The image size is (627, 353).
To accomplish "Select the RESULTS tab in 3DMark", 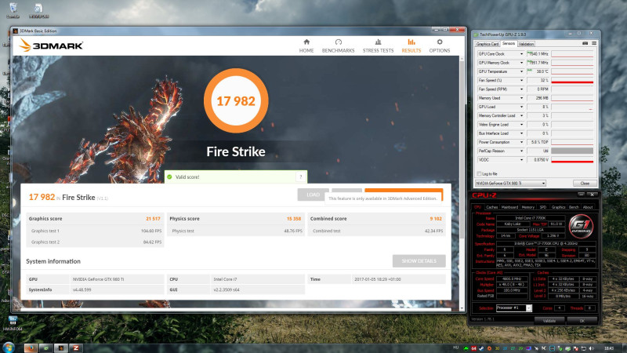I will pos(411,46).
